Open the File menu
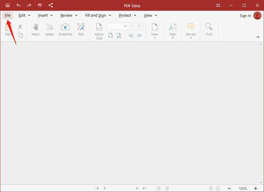264x192 pixels. (x=7, y=15)
